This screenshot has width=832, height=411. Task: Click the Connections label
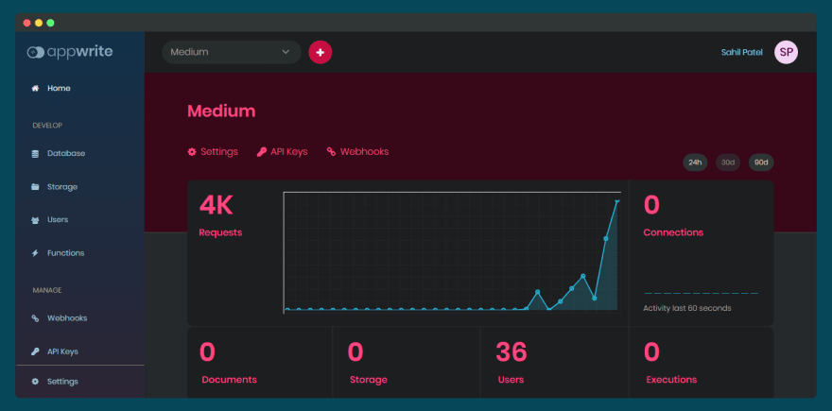[673, 232]
